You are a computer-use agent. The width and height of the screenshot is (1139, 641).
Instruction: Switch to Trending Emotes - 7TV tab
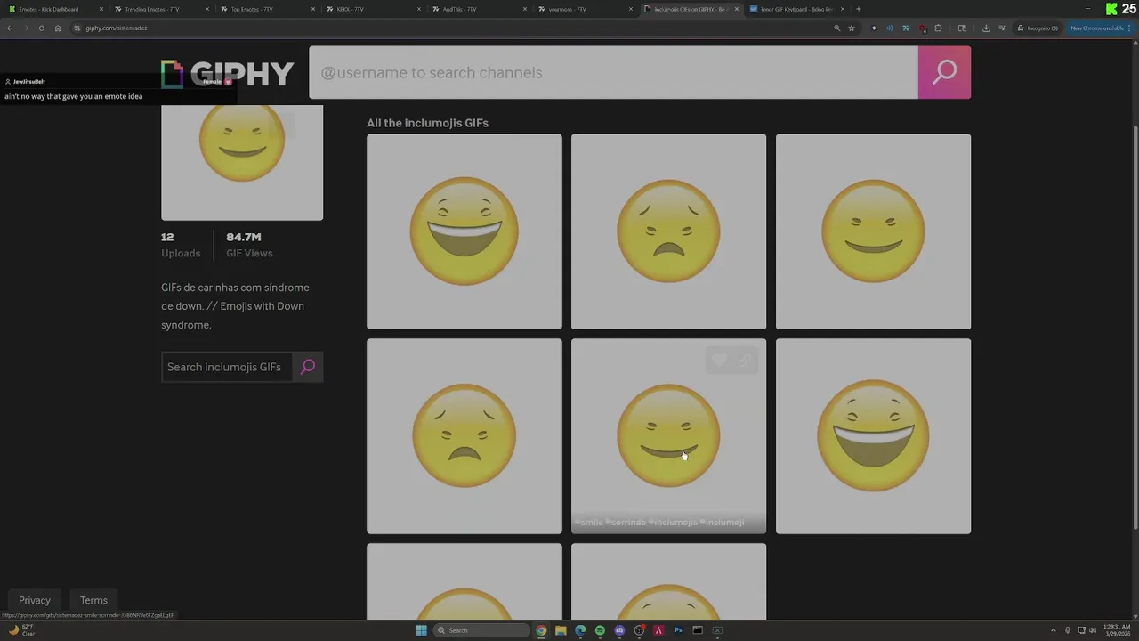pos(161,9)
